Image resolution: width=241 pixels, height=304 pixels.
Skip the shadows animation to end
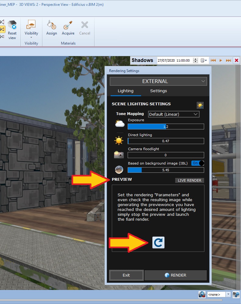click(x=229, y=60)
